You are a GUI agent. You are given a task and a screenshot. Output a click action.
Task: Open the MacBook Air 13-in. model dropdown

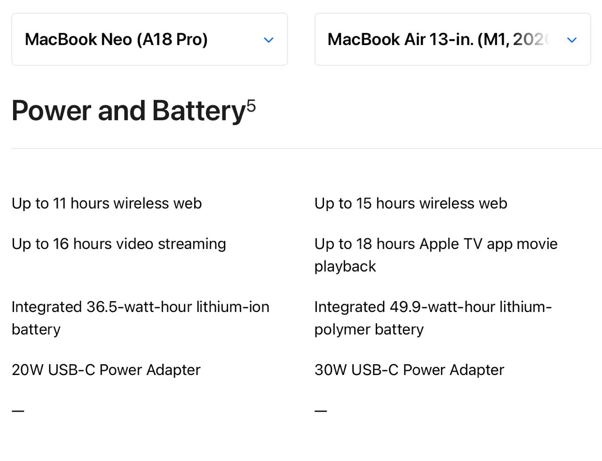pyautogui.click(x=452, y=39)
